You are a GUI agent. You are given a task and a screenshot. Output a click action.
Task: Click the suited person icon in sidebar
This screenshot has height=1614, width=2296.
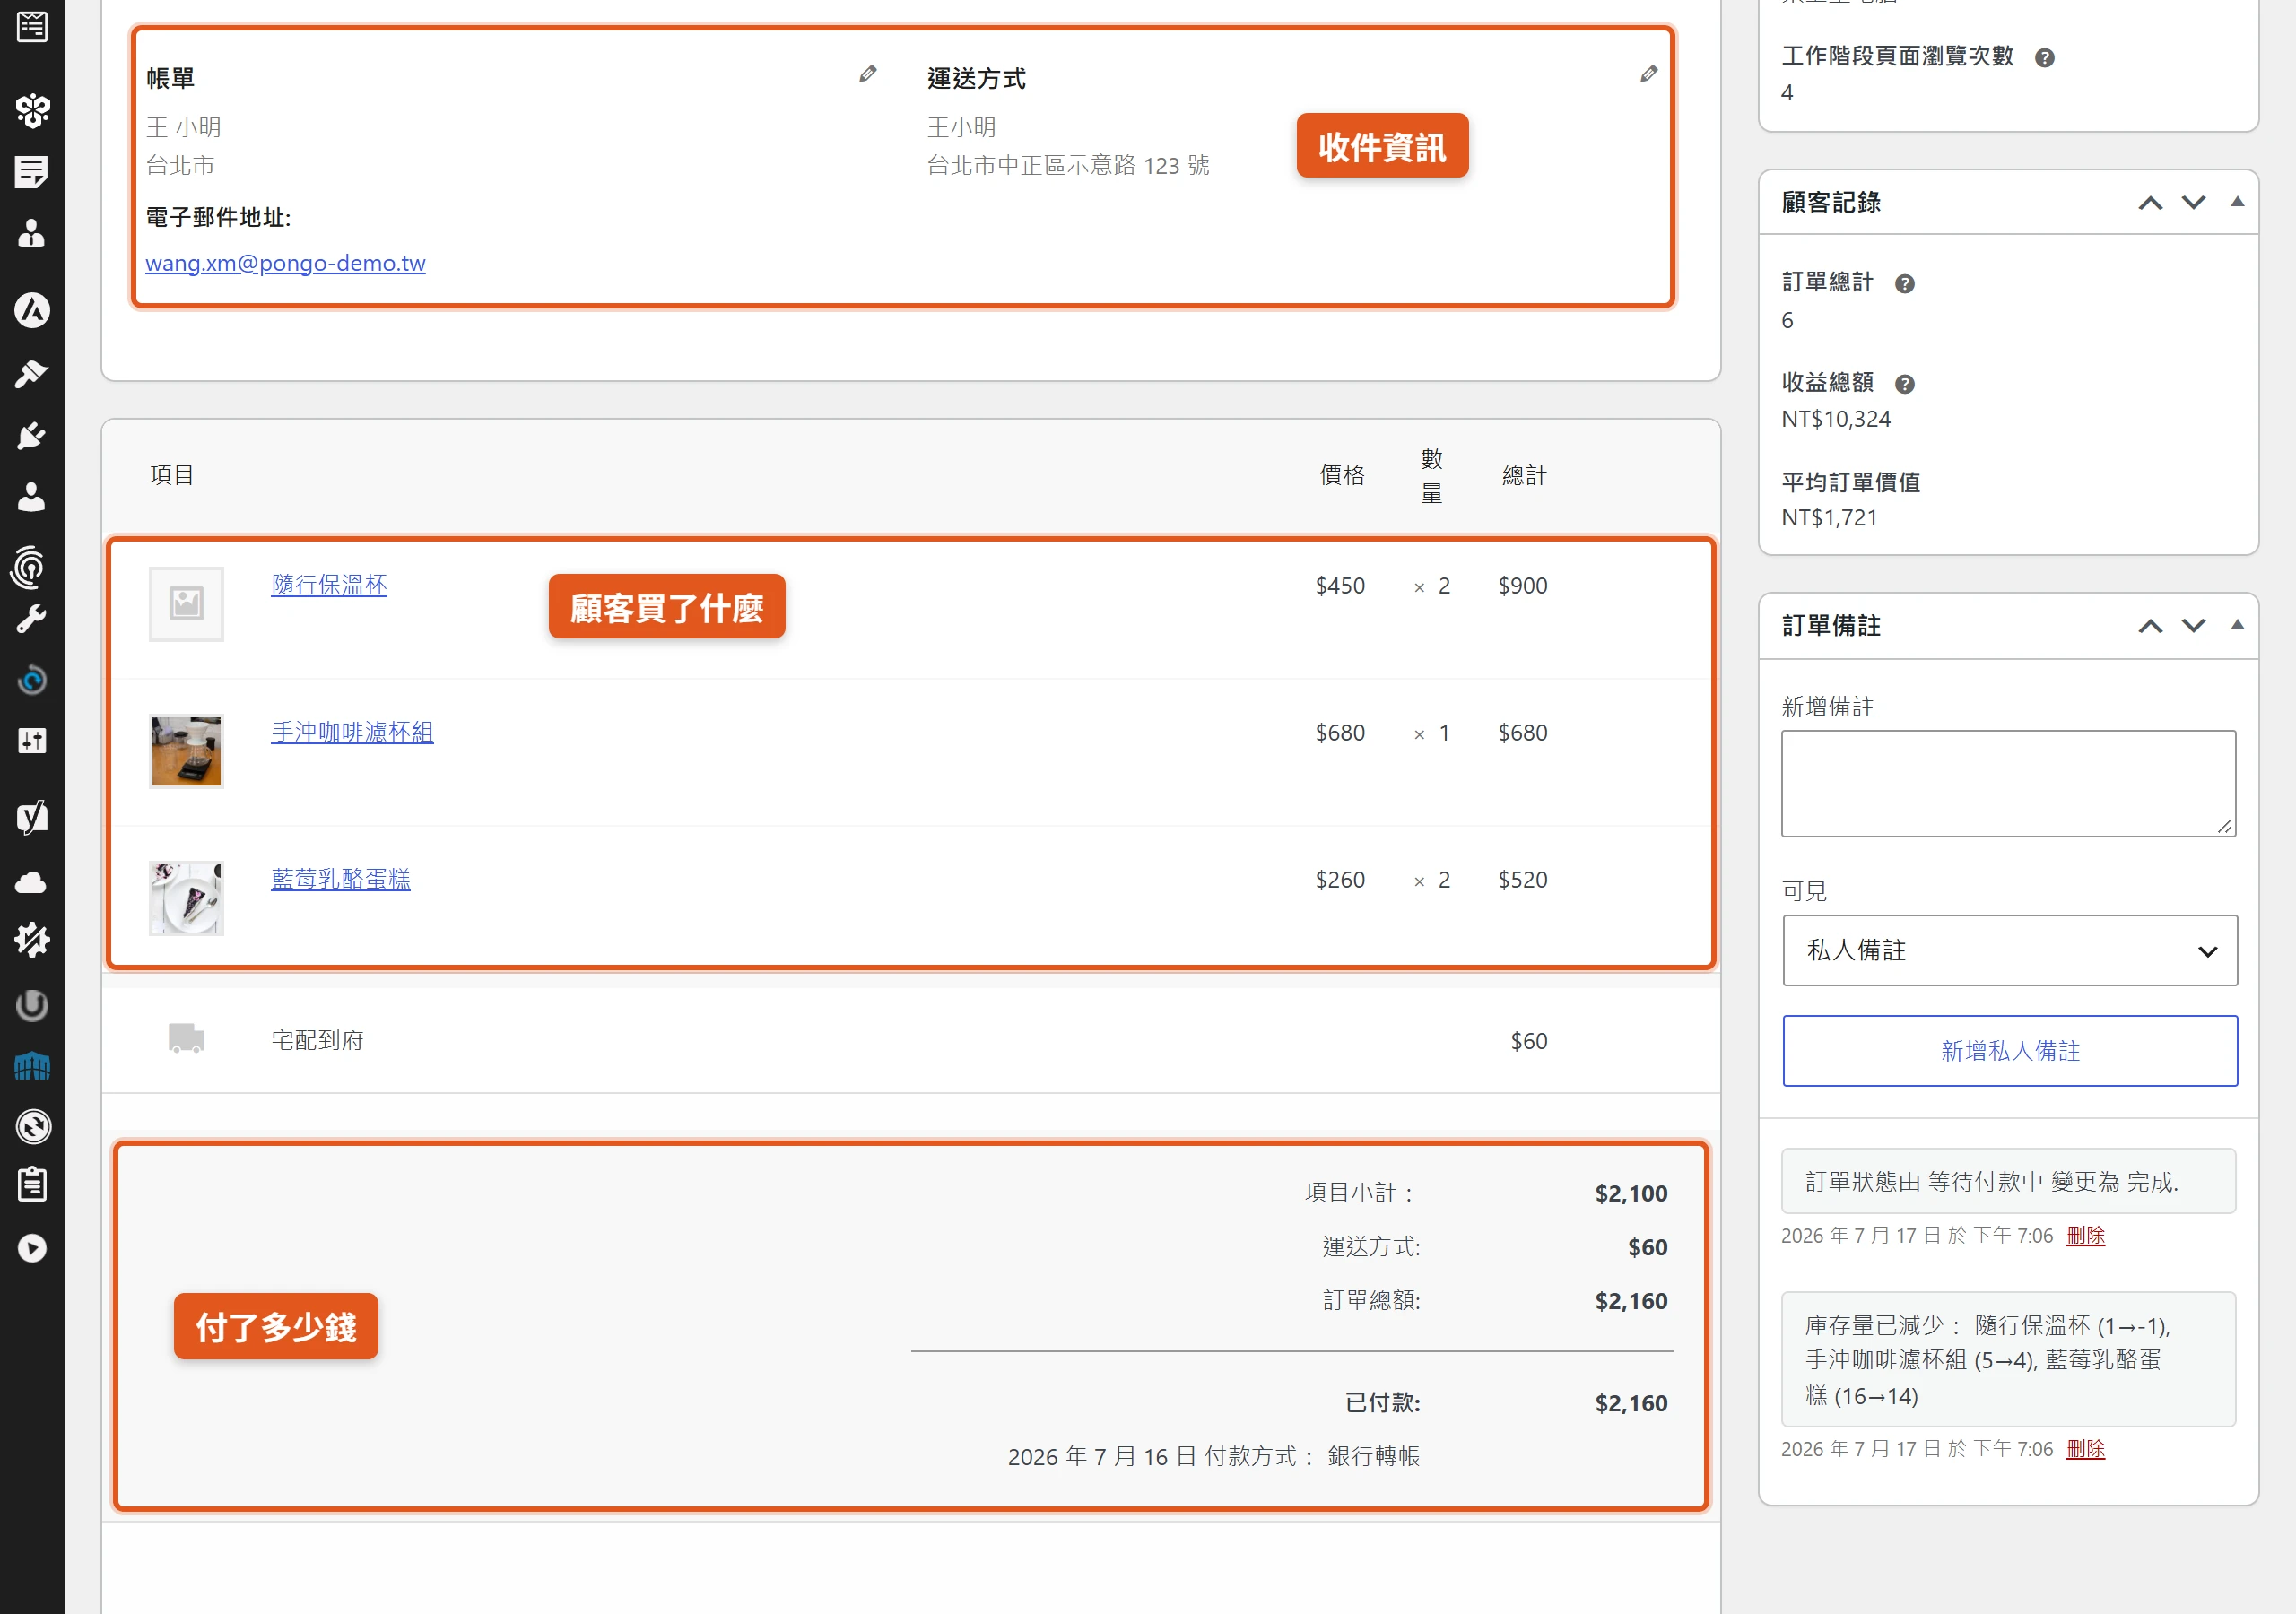pos(32,234)
